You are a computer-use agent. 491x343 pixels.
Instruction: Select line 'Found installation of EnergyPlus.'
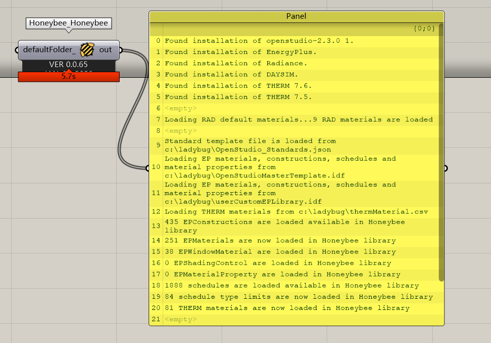point(240,52)
